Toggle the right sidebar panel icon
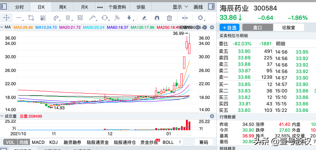The width and height of the screenshot is (316, 150). click(x=211, y=6)
